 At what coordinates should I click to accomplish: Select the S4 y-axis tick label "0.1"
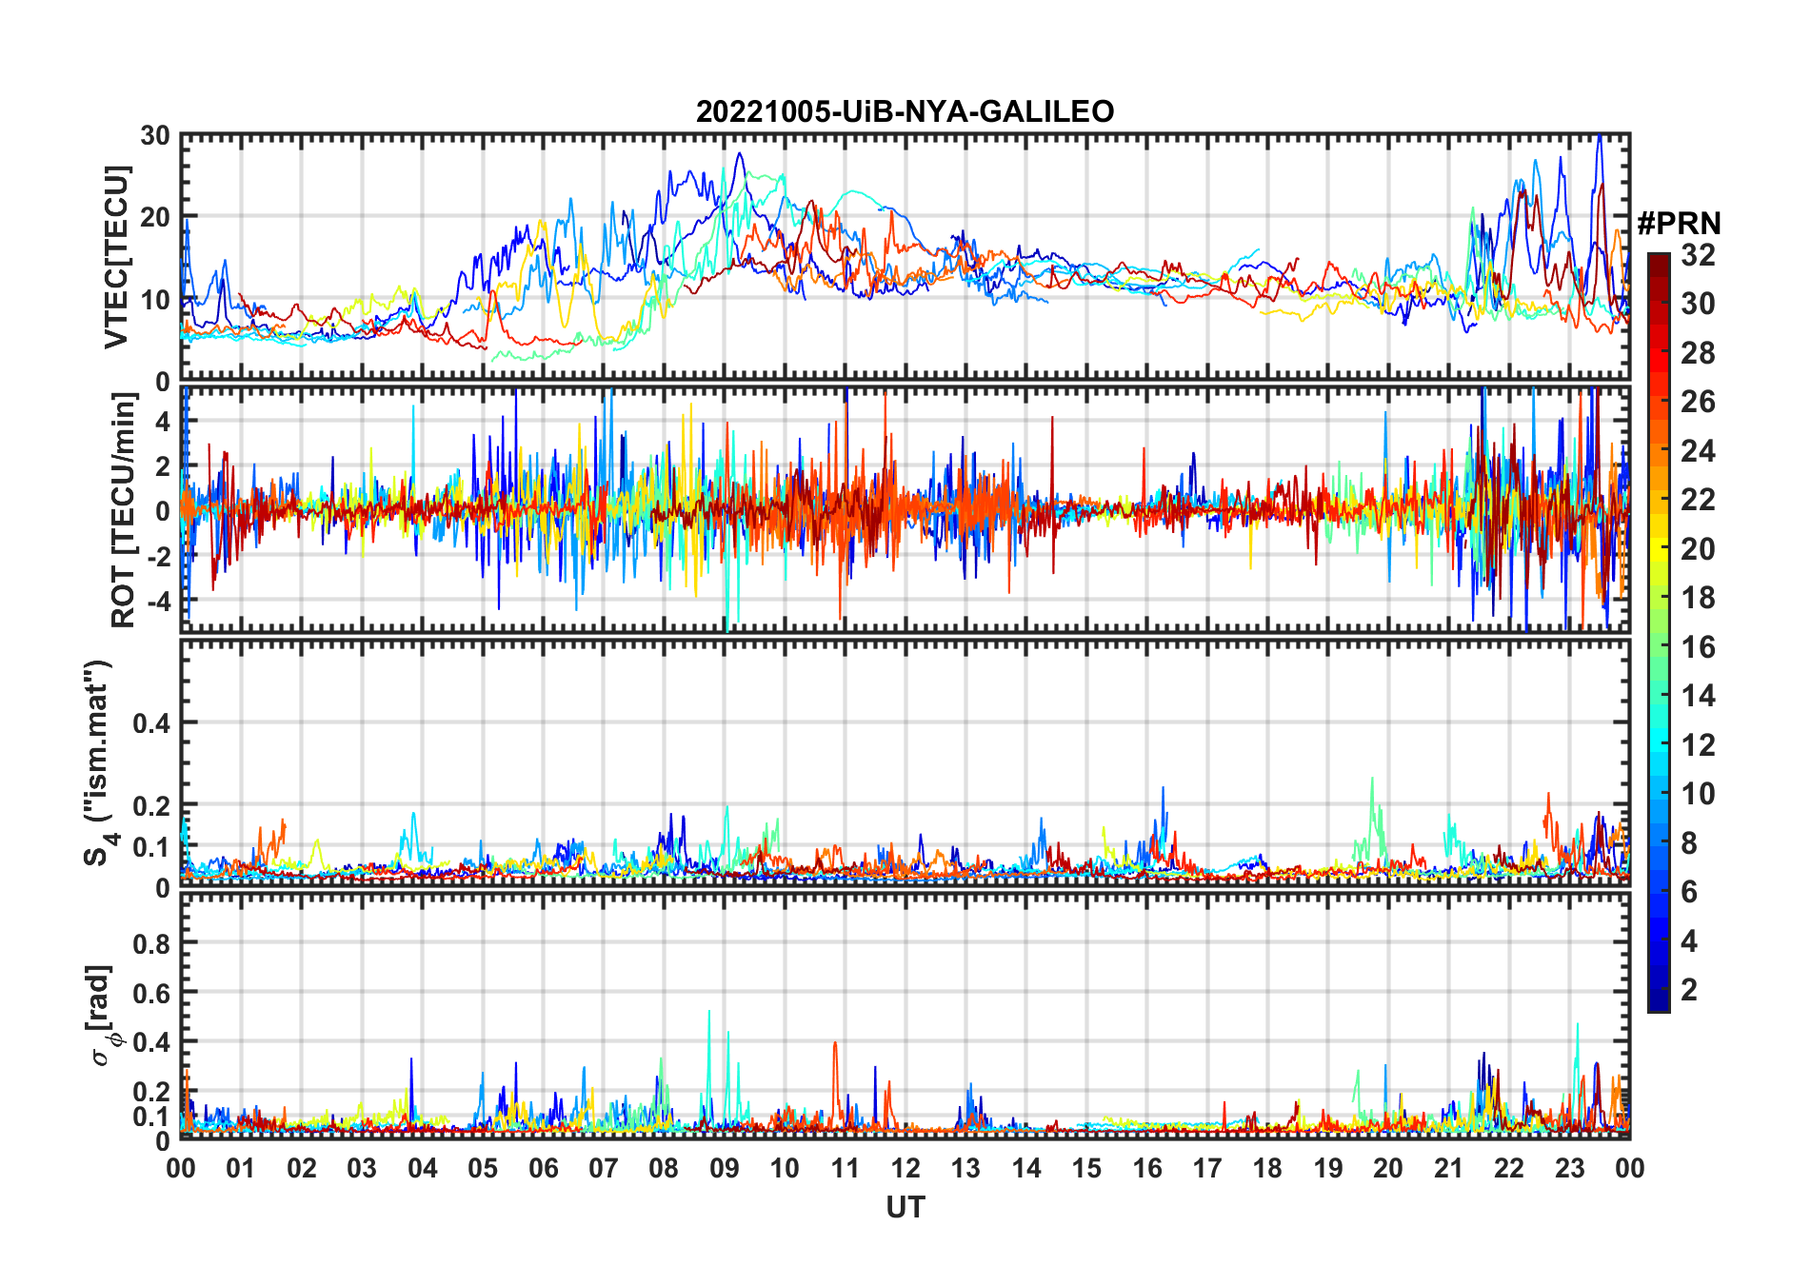[x=152, y=846]
